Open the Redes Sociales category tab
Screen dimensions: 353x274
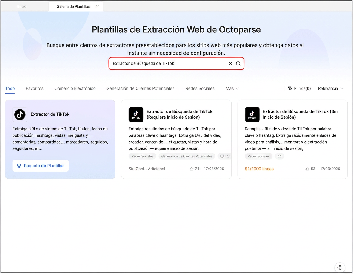200,88
